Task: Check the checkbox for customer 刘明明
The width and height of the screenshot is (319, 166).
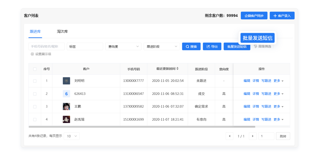Action: point(35,81)
